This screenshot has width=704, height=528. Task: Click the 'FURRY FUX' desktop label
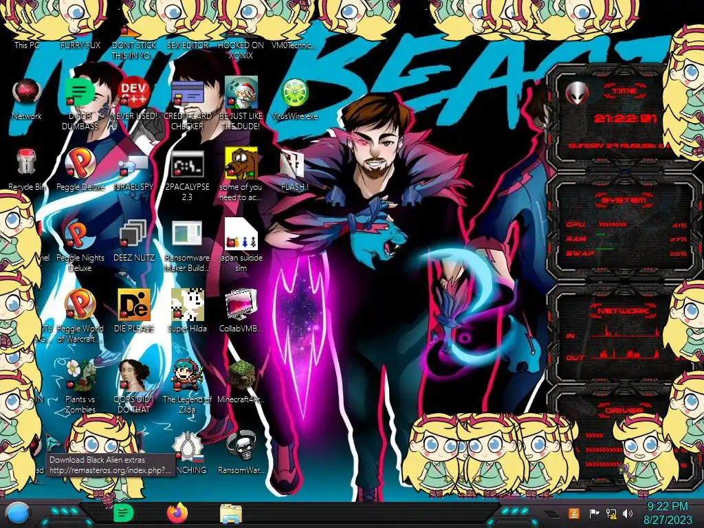[80, 45]
